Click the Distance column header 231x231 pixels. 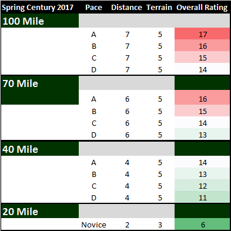coord(126,8)
